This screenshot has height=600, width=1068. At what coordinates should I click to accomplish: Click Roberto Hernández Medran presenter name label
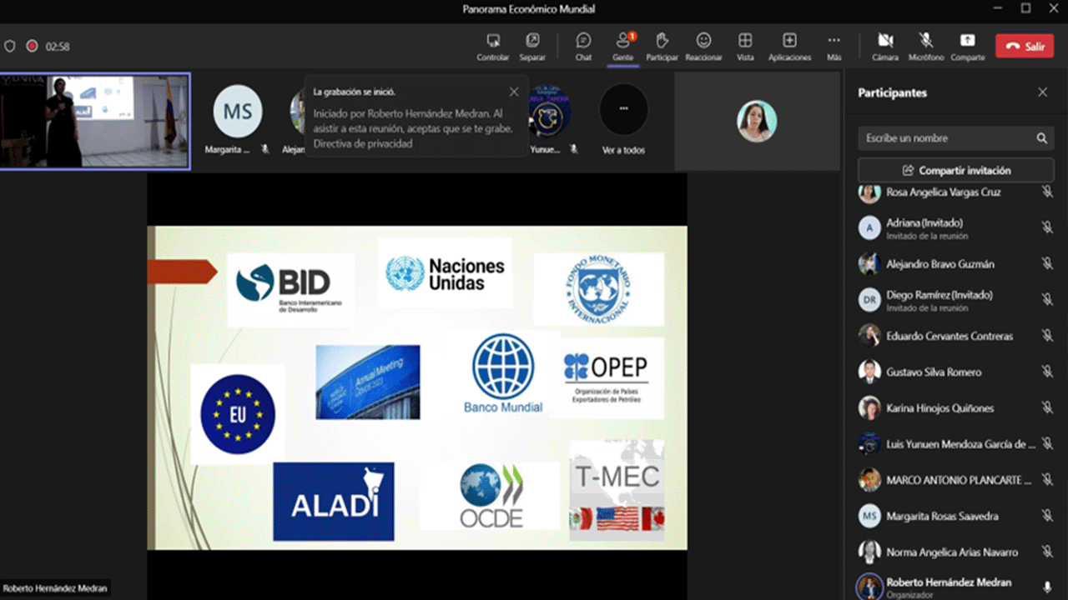[x=56, y=588]
